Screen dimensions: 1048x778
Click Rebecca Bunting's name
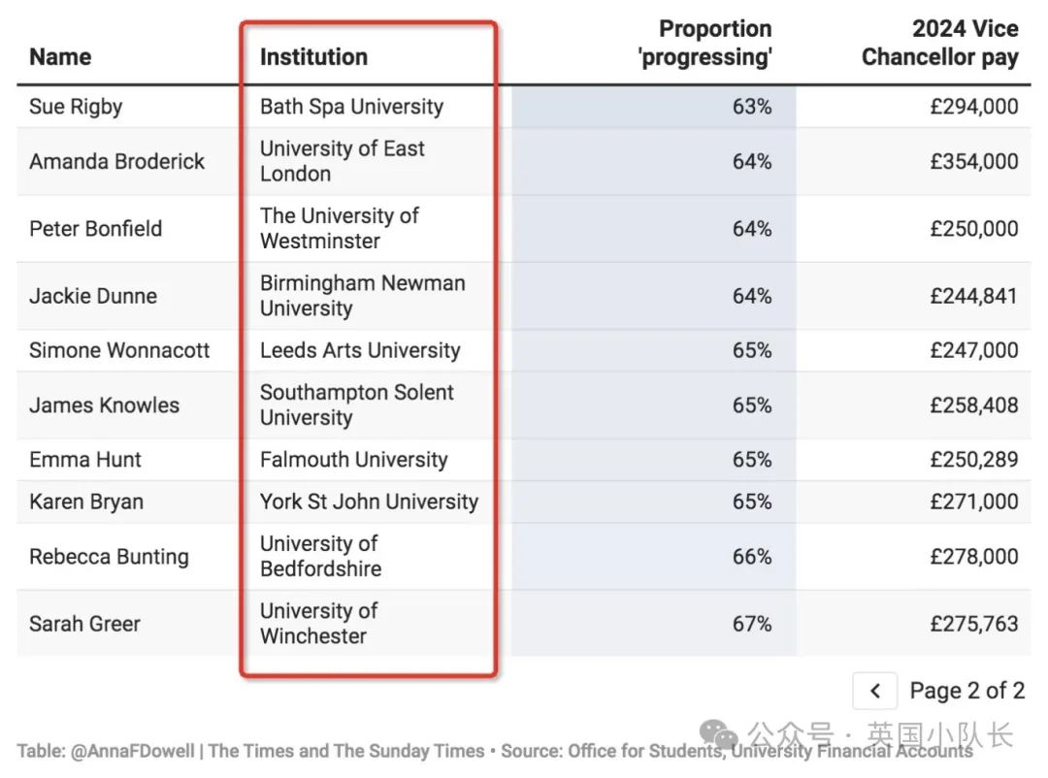(109, 557)
